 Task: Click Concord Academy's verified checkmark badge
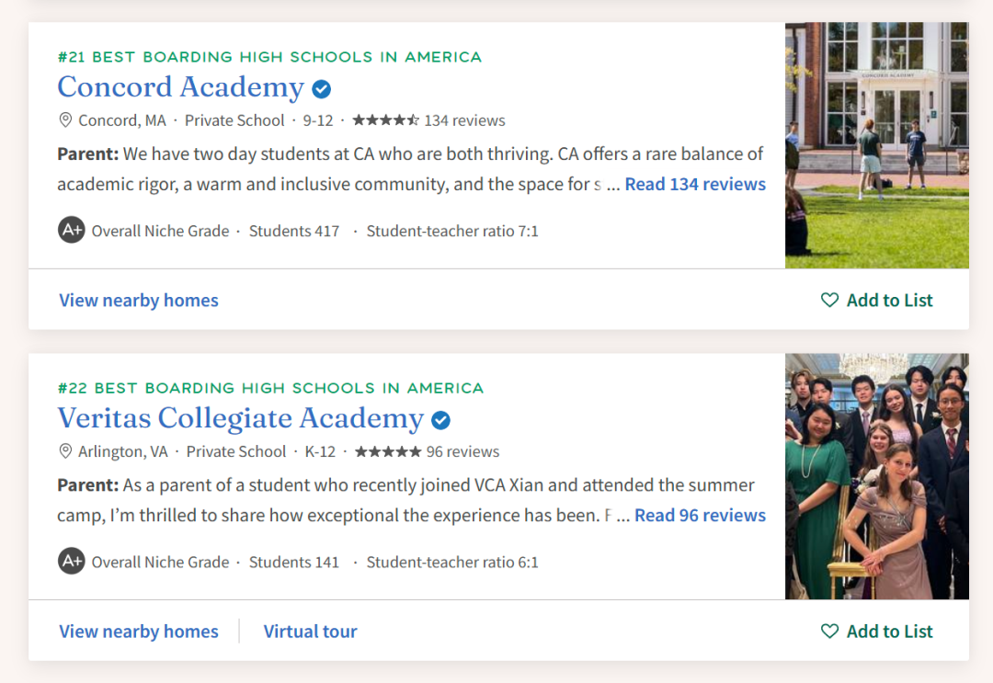pos(322,89)
